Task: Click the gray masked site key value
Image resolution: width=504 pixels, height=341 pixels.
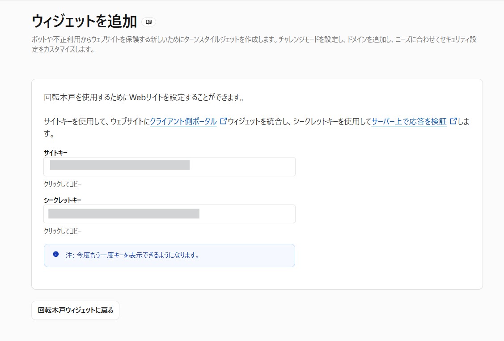Action: point(119,165)
